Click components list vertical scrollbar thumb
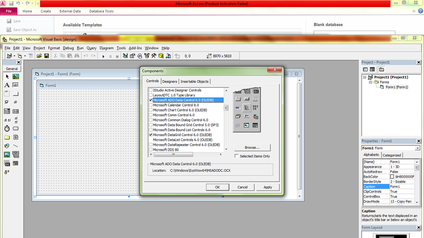This screenshot has width=424, height=238. tap(226, 108)
